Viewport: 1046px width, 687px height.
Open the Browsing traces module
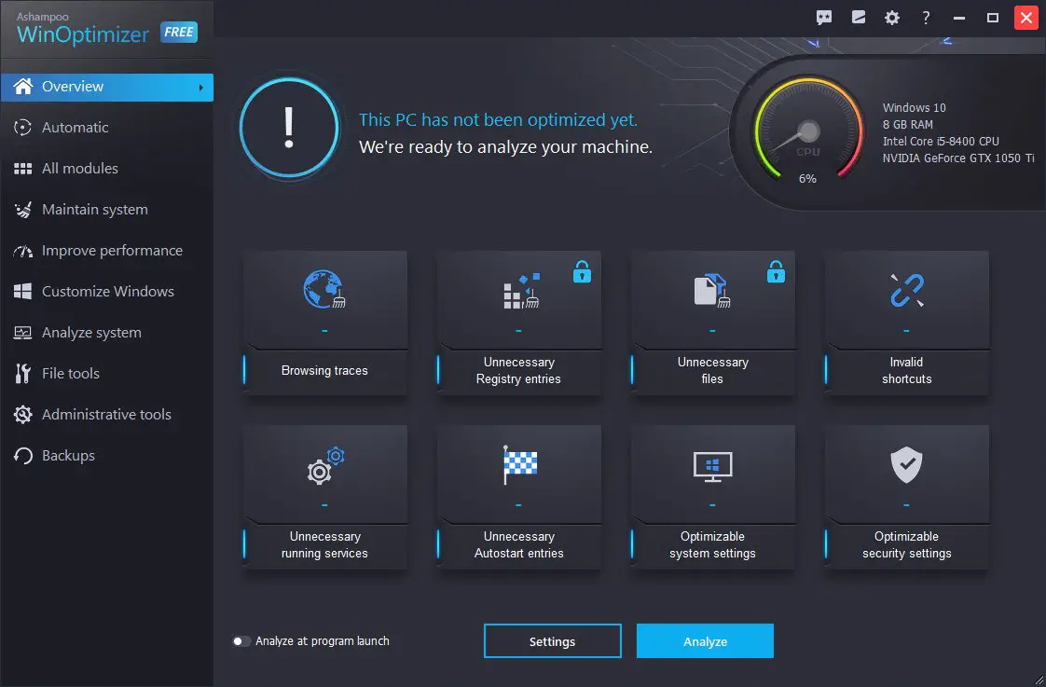[x=324, y=322]
